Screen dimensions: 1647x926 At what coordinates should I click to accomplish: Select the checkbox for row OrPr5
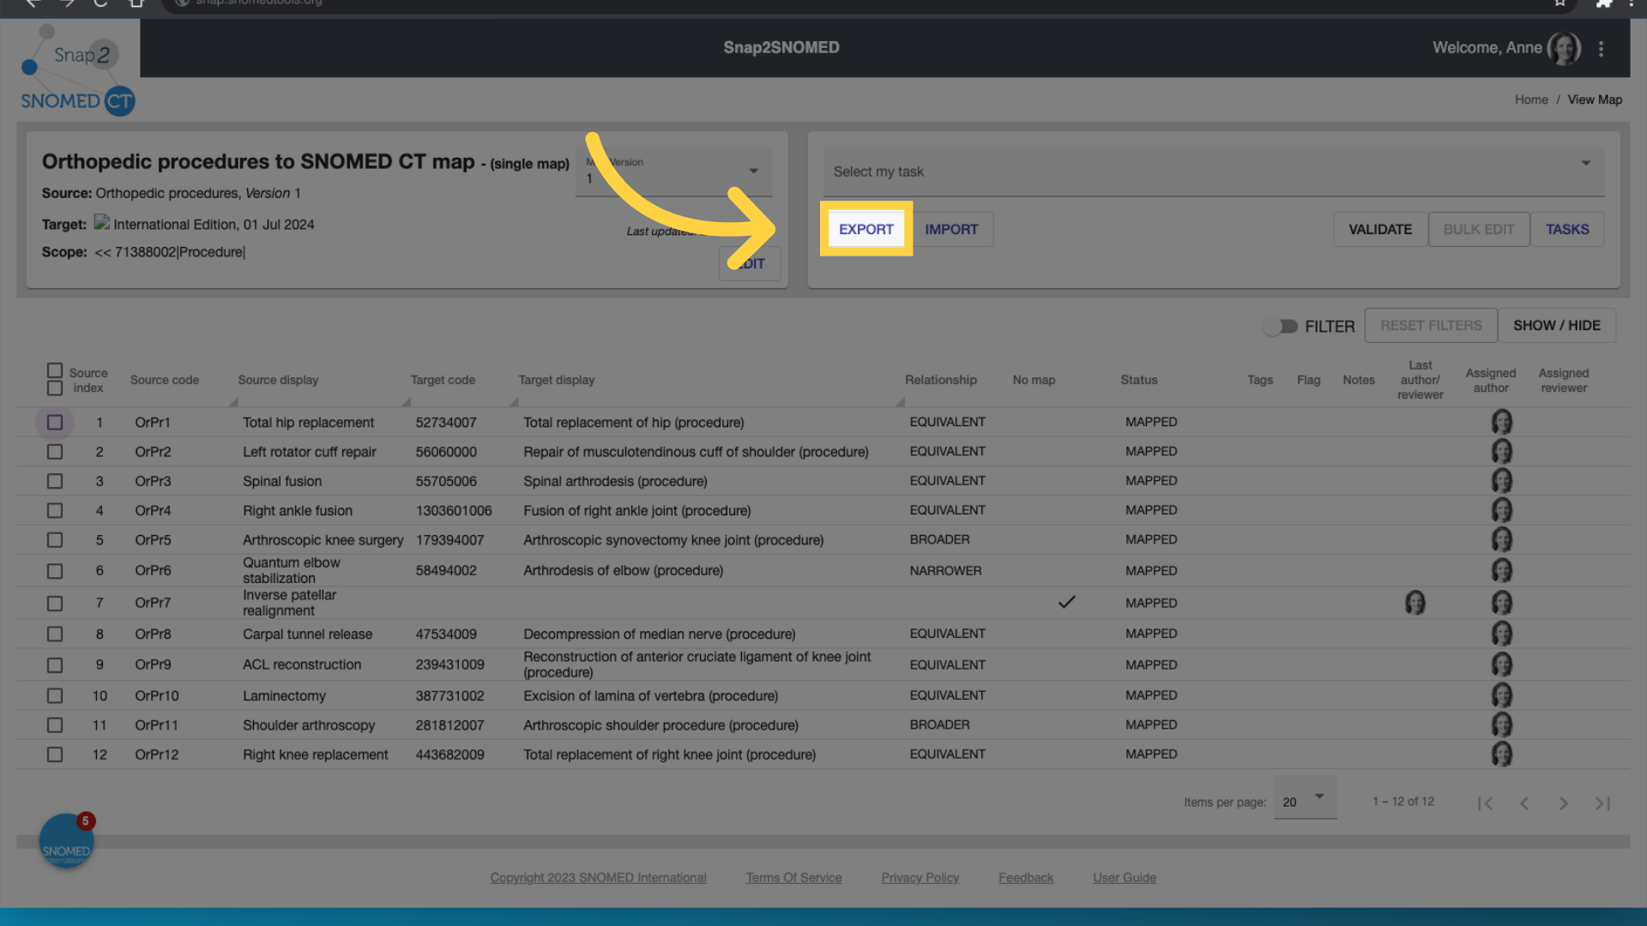[55, 540]
